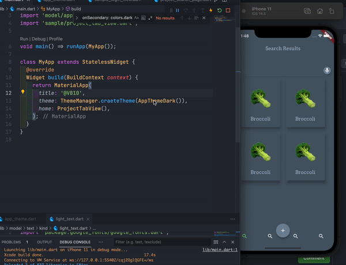
Task: Tap the top-right Broccoli card
Action: [306, 103]
